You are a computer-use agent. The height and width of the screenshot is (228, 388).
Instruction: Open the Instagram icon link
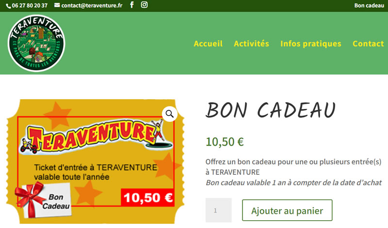click(144, 5)
